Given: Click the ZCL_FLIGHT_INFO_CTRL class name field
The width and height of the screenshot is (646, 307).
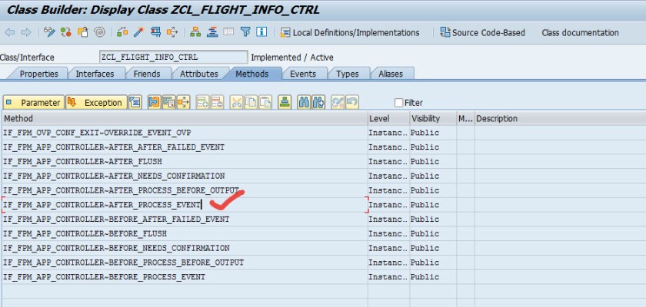Looking at the screenshot, I should 174,57.
